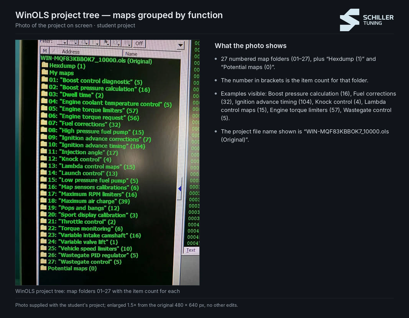Viewport: 409px width, 318px height.
Task: Select "Map sensors calibrations" (6) row
Action: pos(90,187)
